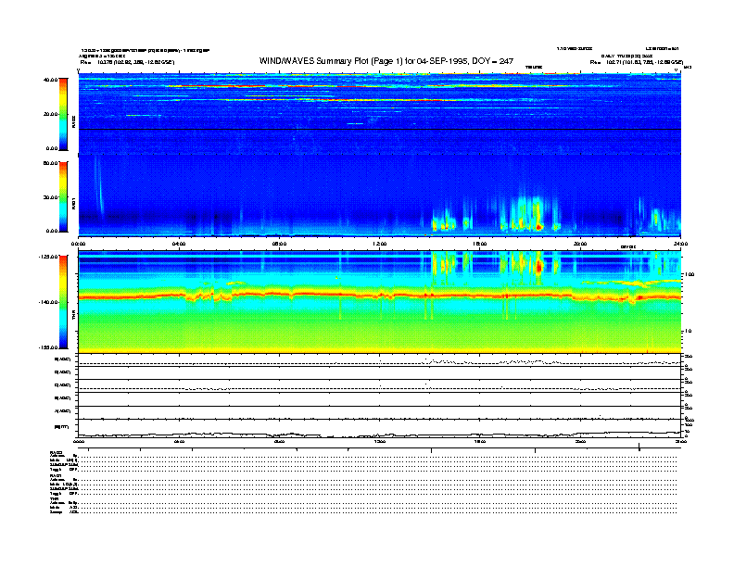Click the black horizontal line in RAD2 spectrogram
This screenshot has height=567, width=734.
pos(379,129)
